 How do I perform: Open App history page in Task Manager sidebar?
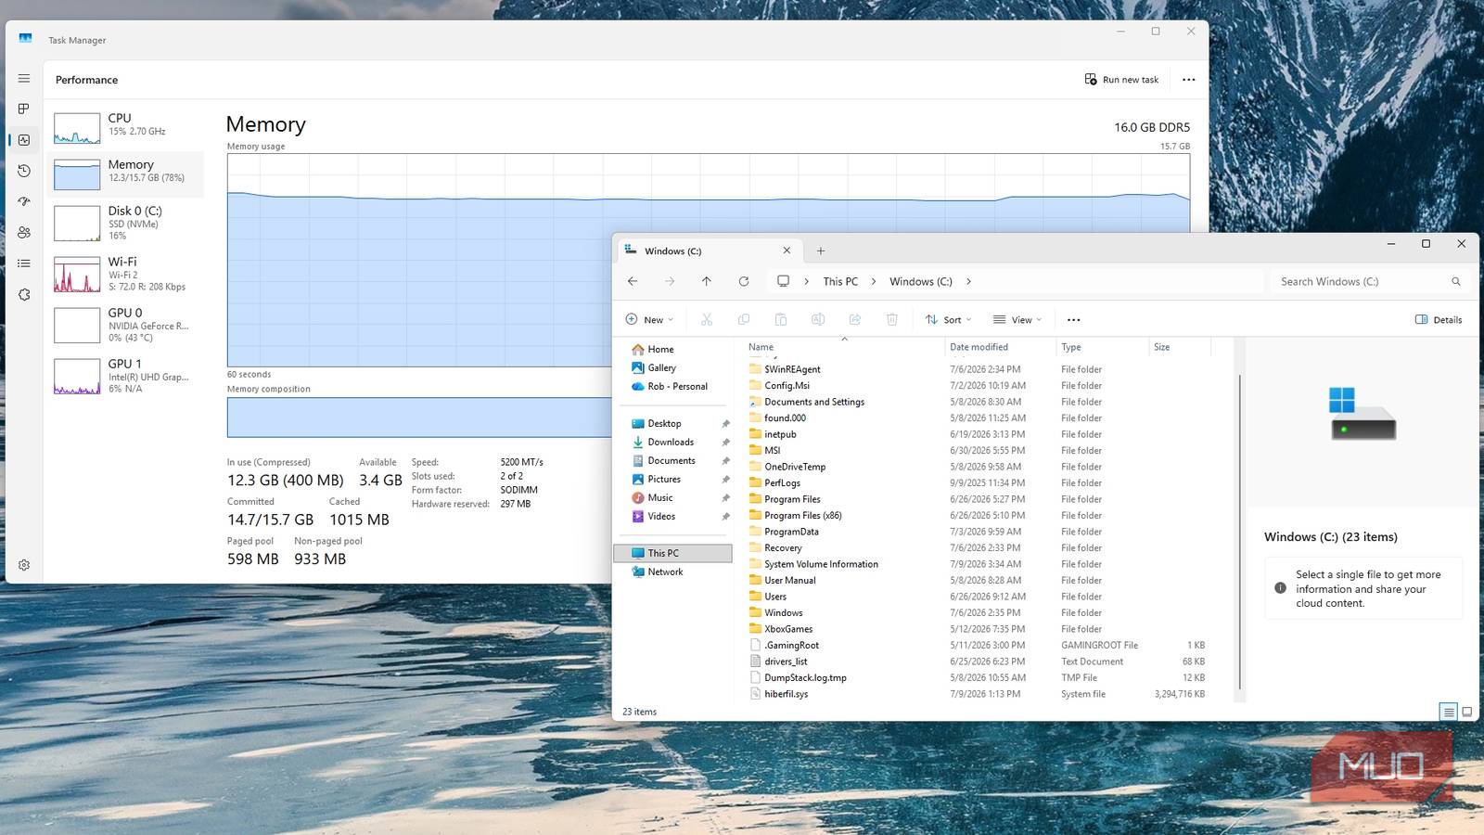click(24, 171)
